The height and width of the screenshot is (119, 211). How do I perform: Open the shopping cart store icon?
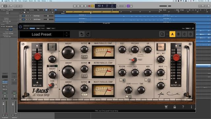tap(166, 107)
